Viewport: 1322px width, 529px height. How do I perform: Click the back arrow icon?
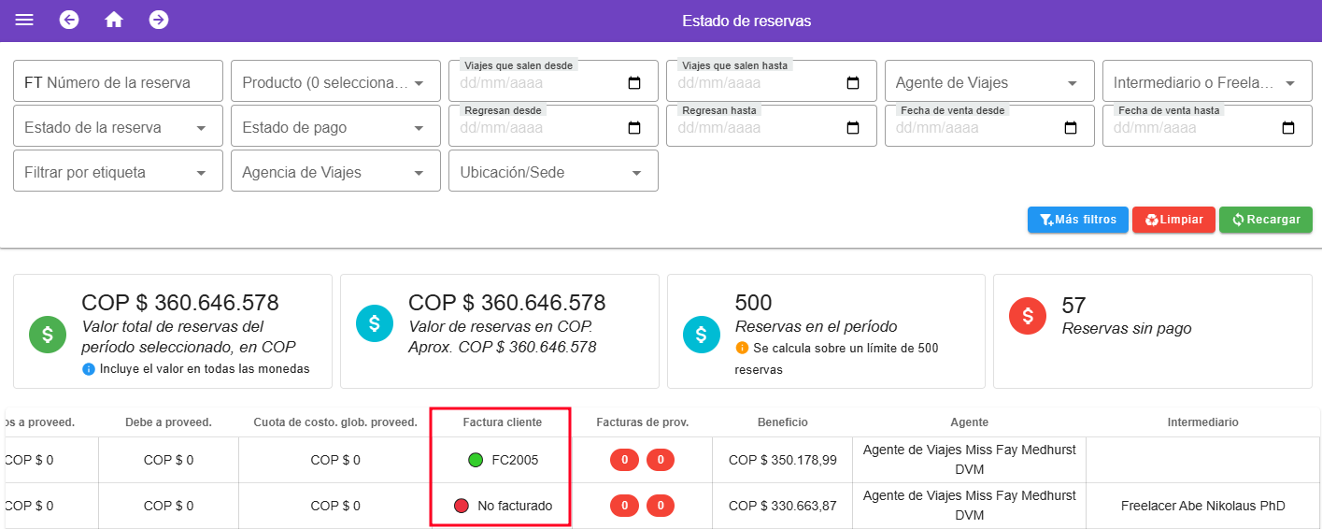(69, 21)
